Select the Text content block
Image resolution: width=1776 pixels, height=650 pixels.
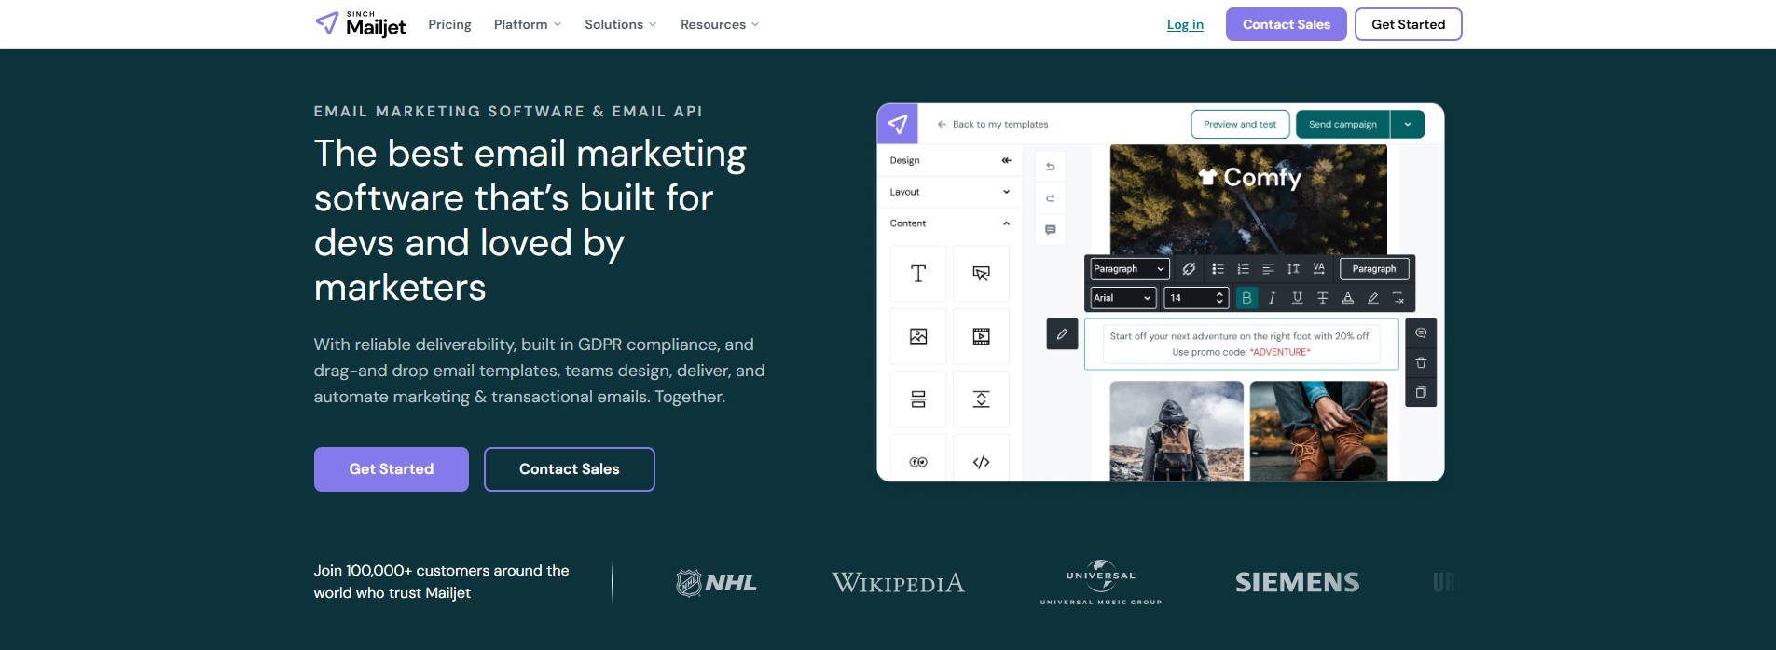coord(918,273)
